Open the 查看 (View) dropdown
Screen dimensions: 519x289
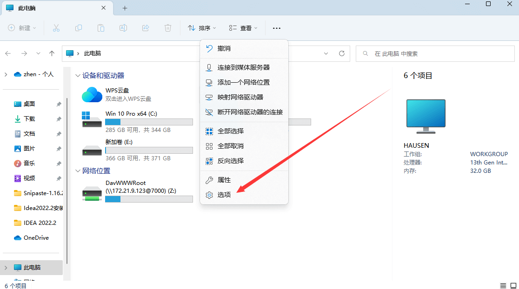pyautogui.click(x=242, y=28)
